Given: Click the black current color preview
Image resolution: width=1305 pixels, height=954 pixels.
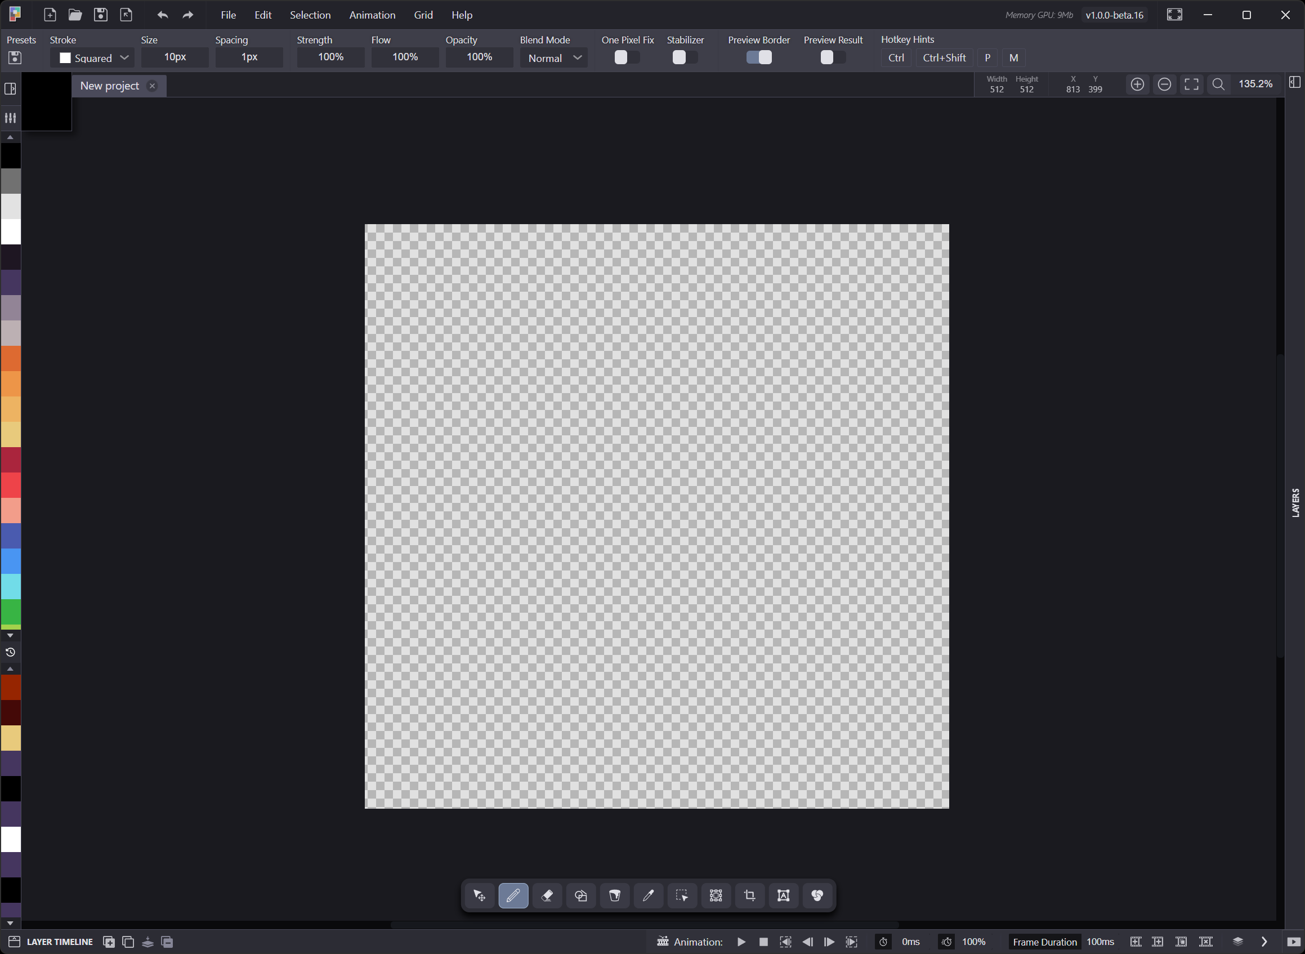Looking at the screenshot, I should coord(46,101).
